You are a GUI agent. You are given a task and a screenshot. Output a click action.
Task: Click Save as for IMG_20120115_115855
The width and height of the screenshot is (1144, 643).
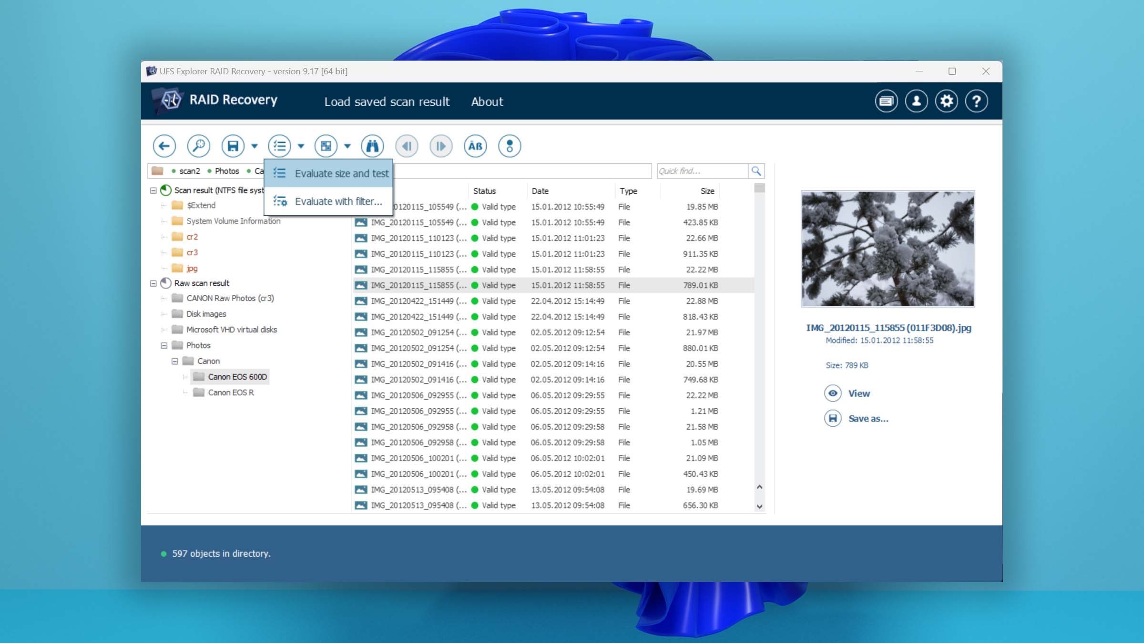point(868,418)
